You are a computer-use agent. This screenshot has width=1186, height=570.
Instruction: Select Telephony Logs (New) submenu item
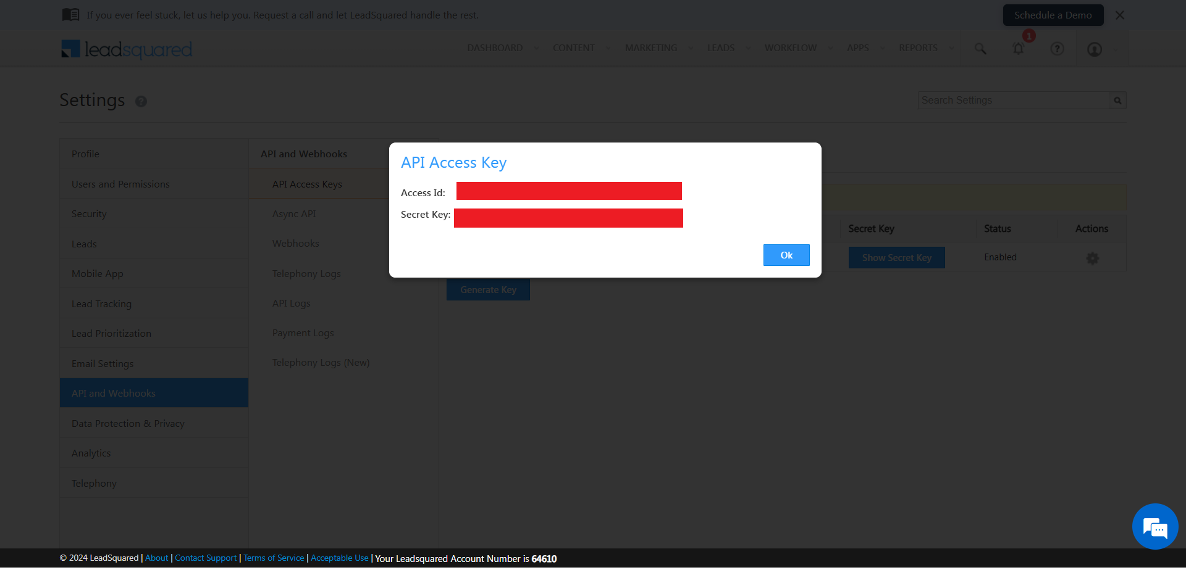click(x=321, y=363)
